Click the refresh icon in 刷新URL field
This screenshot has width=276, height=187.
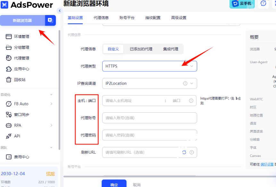click(184, 152)
